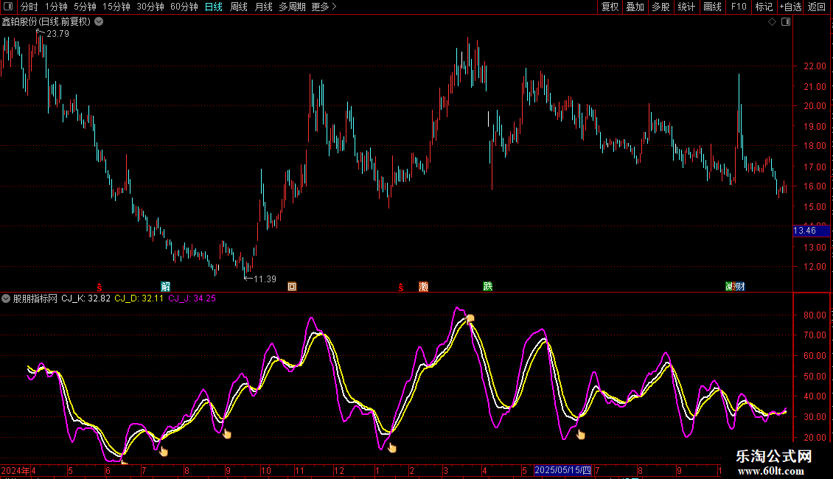Click the 返回 back button
833x479 pixels.
coord(817,7)
